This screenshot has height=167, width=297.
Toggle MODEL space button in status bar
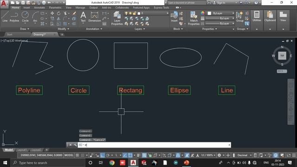click(69, 155)
